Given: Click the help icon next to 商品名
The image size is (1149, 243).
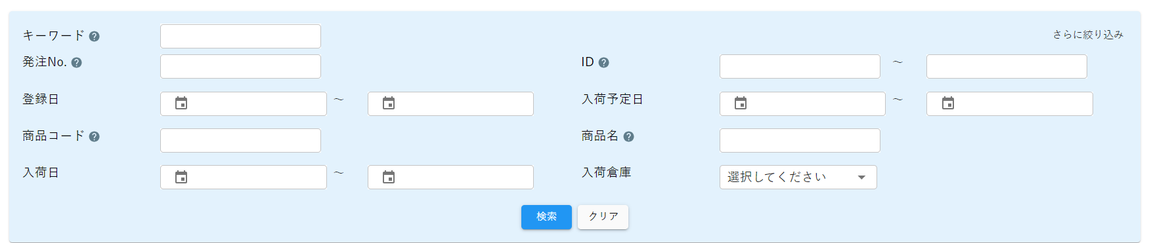Looking at the screenshot, I should [628, 136].
